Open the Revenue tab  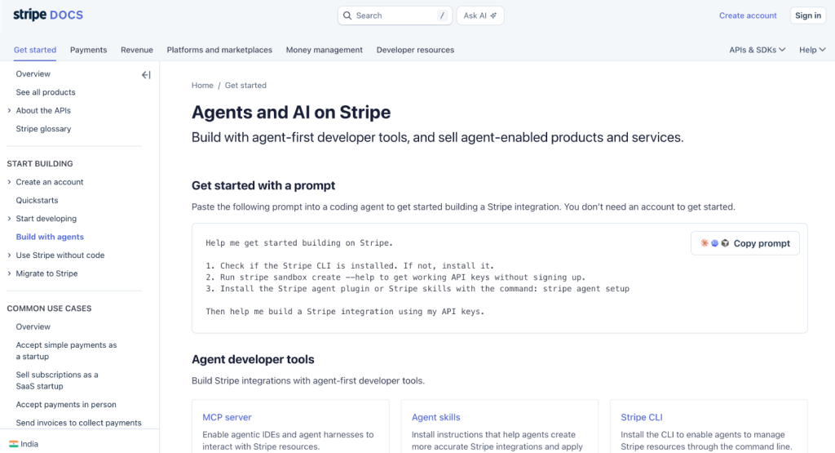click(x=137, y=50)
